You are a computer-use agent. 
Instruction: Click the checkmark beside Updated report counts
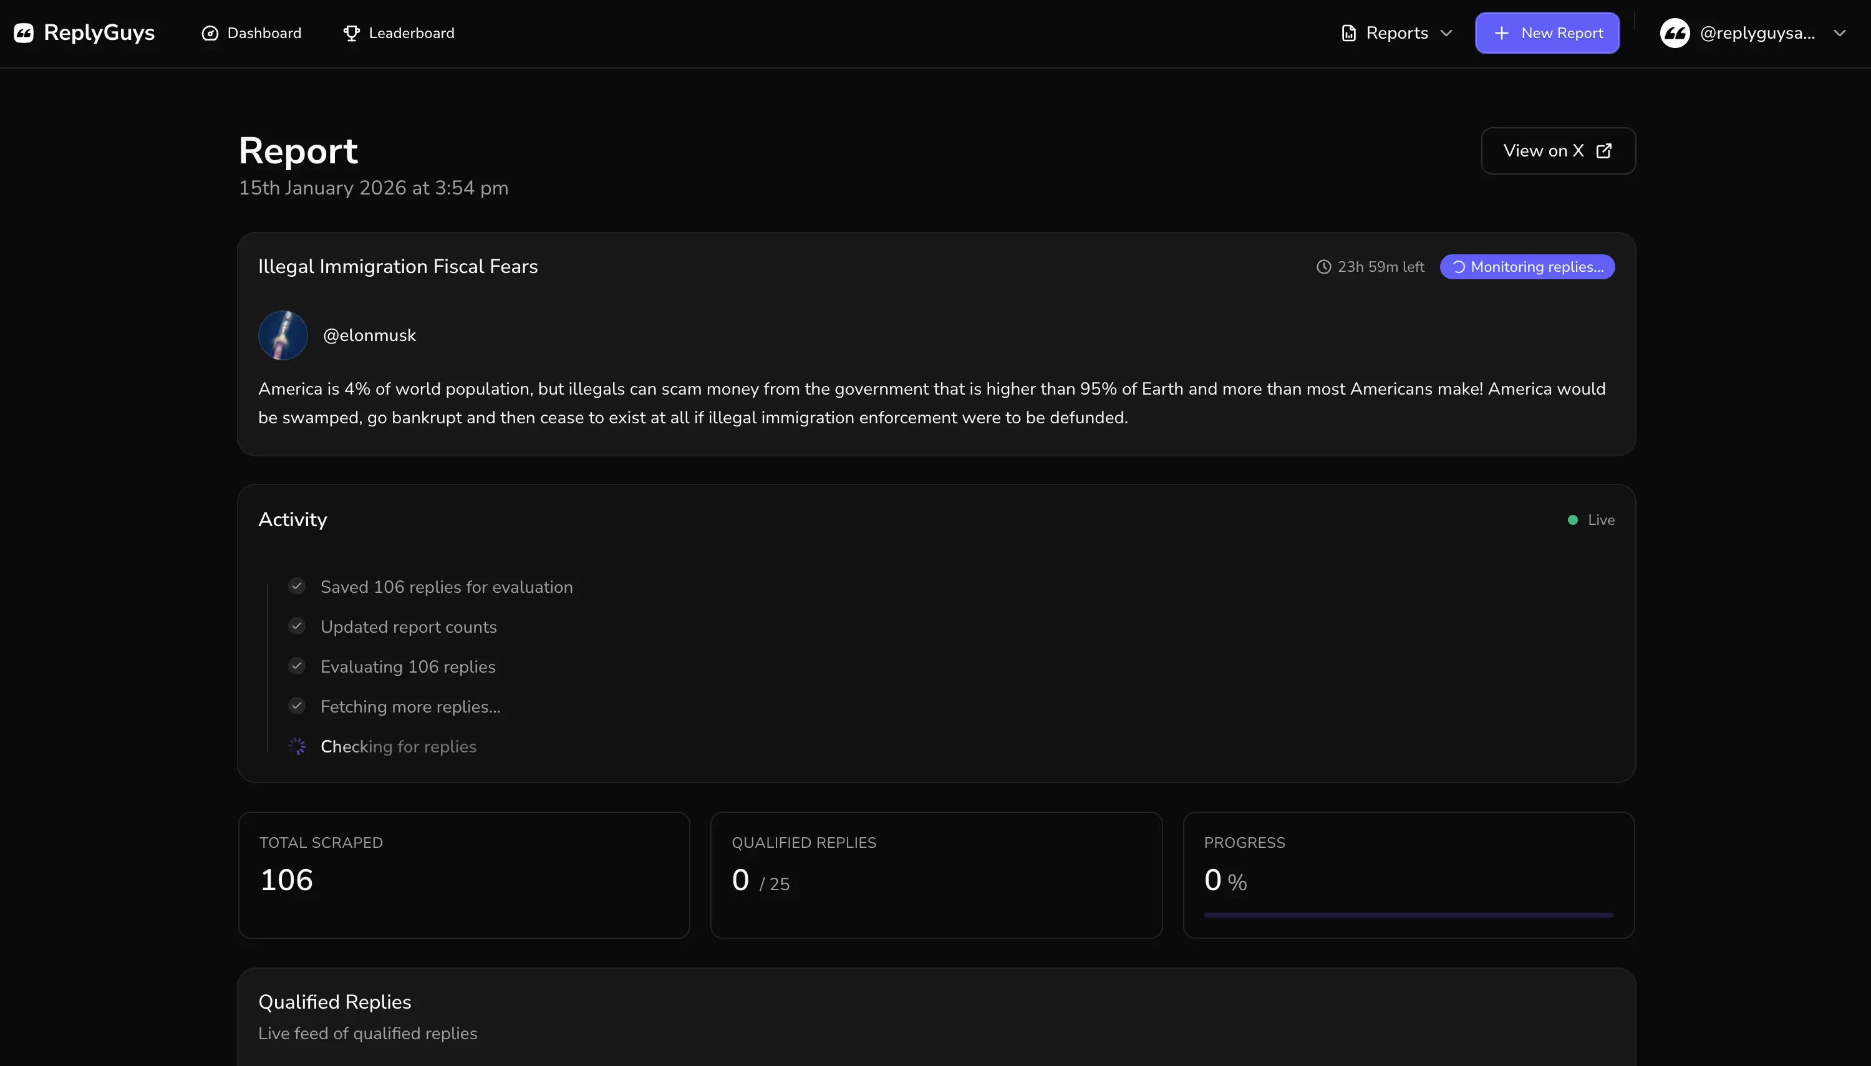tap(297, 626)
